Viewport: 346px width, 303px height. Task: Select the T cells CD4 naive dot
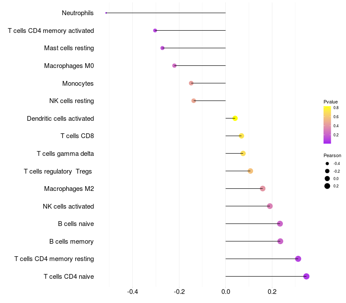tap(306, 276)
